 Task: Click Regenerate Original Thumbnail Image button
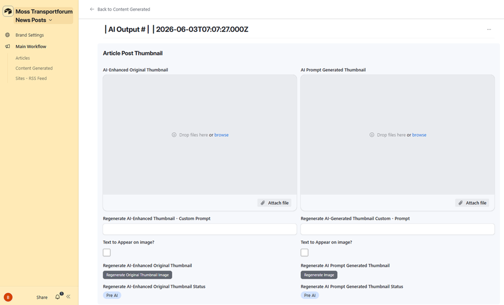(138, 275)
